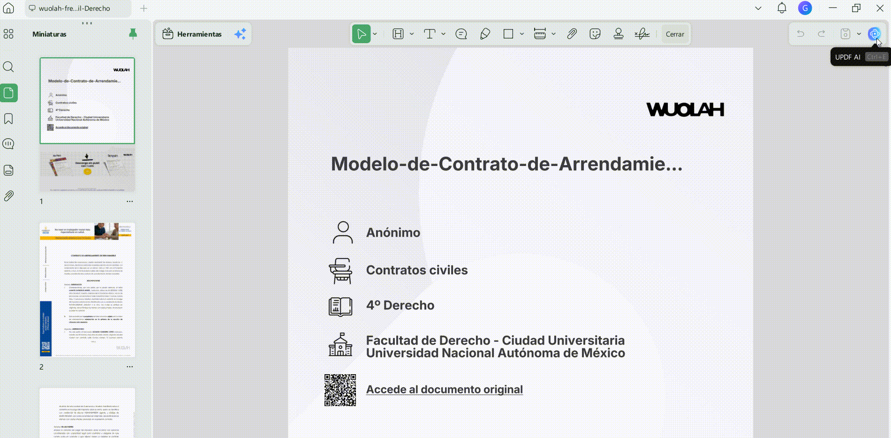Add a new tab with plus
891x438 pixels.
[x=144, y=8]
